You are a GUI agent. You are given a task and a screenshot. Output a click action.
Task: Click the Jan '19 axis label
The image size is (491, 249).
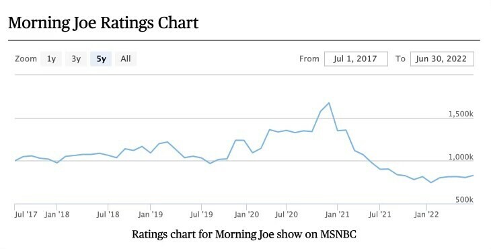(150, 215)
